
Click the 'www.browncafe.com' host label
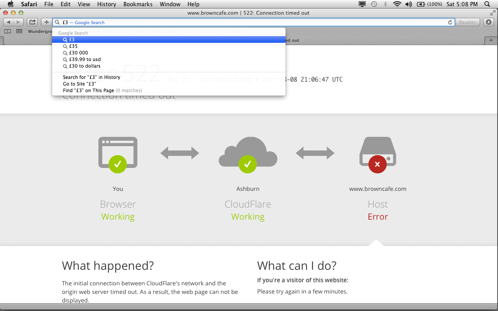click(x=378, y=189)
